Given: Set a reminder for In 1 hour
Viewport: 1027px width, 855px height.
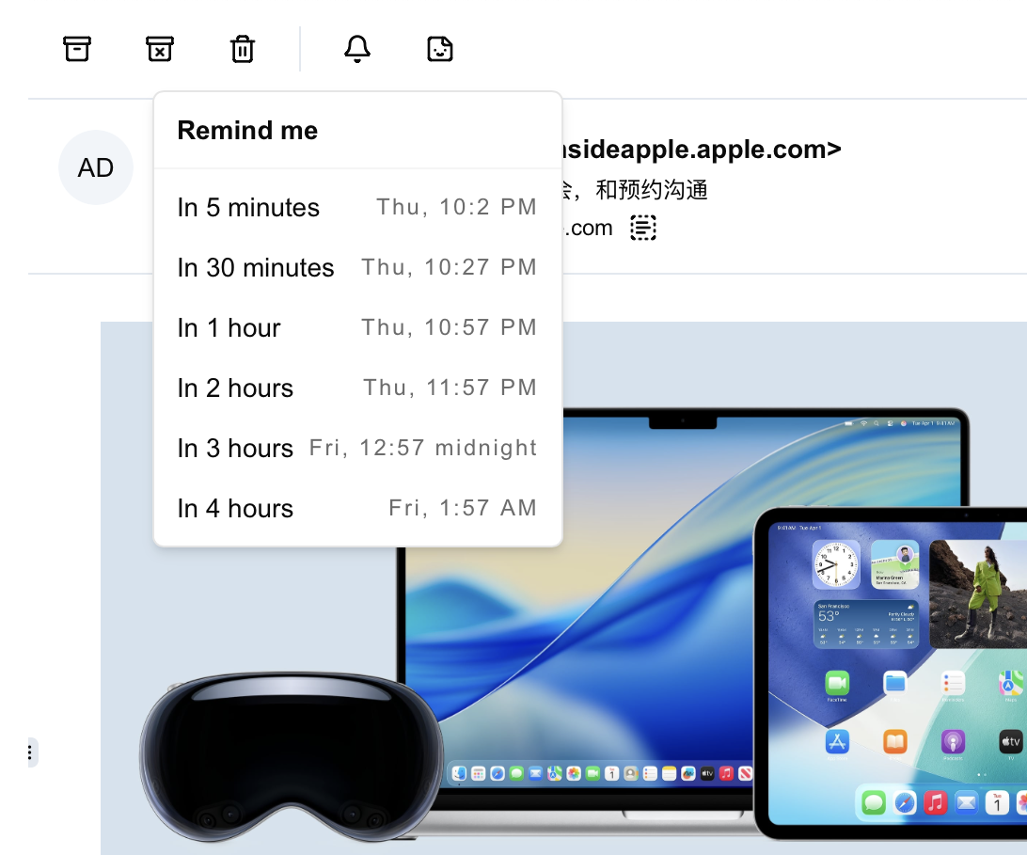Looking at the screenshot, I should pos(357,328).
